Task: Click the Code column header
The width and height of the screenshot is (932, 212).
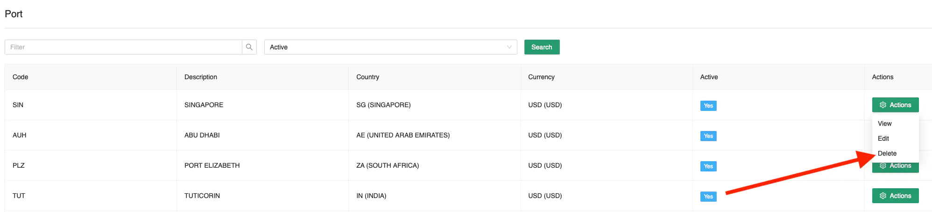Action: [x=20, y=77]
